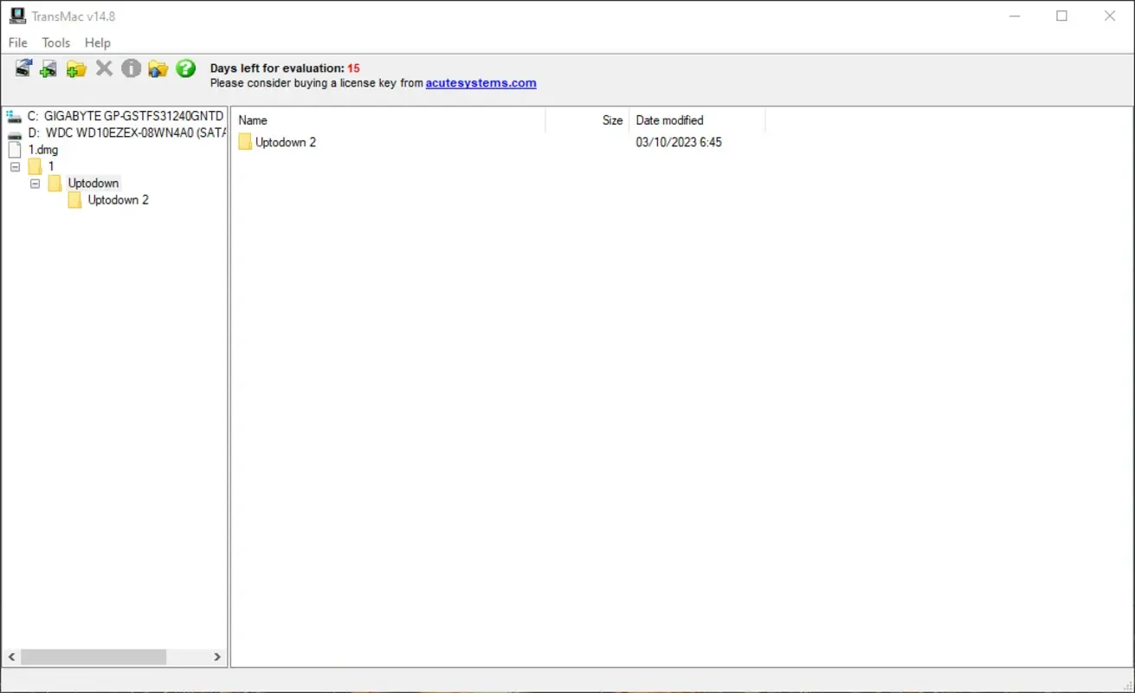
Task: Click the grayed Properties info icon
Action: [x=131, y=68]
